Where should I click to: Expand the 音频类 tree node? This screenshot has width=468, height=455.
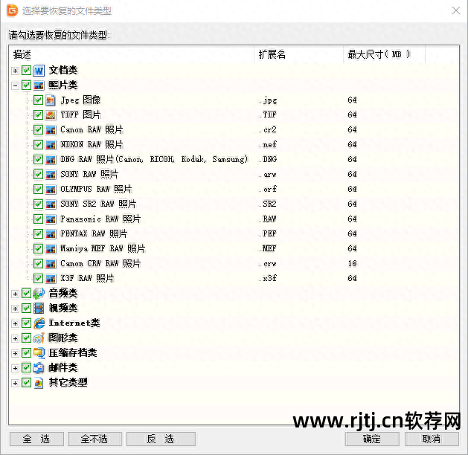[x=15, y=294]
